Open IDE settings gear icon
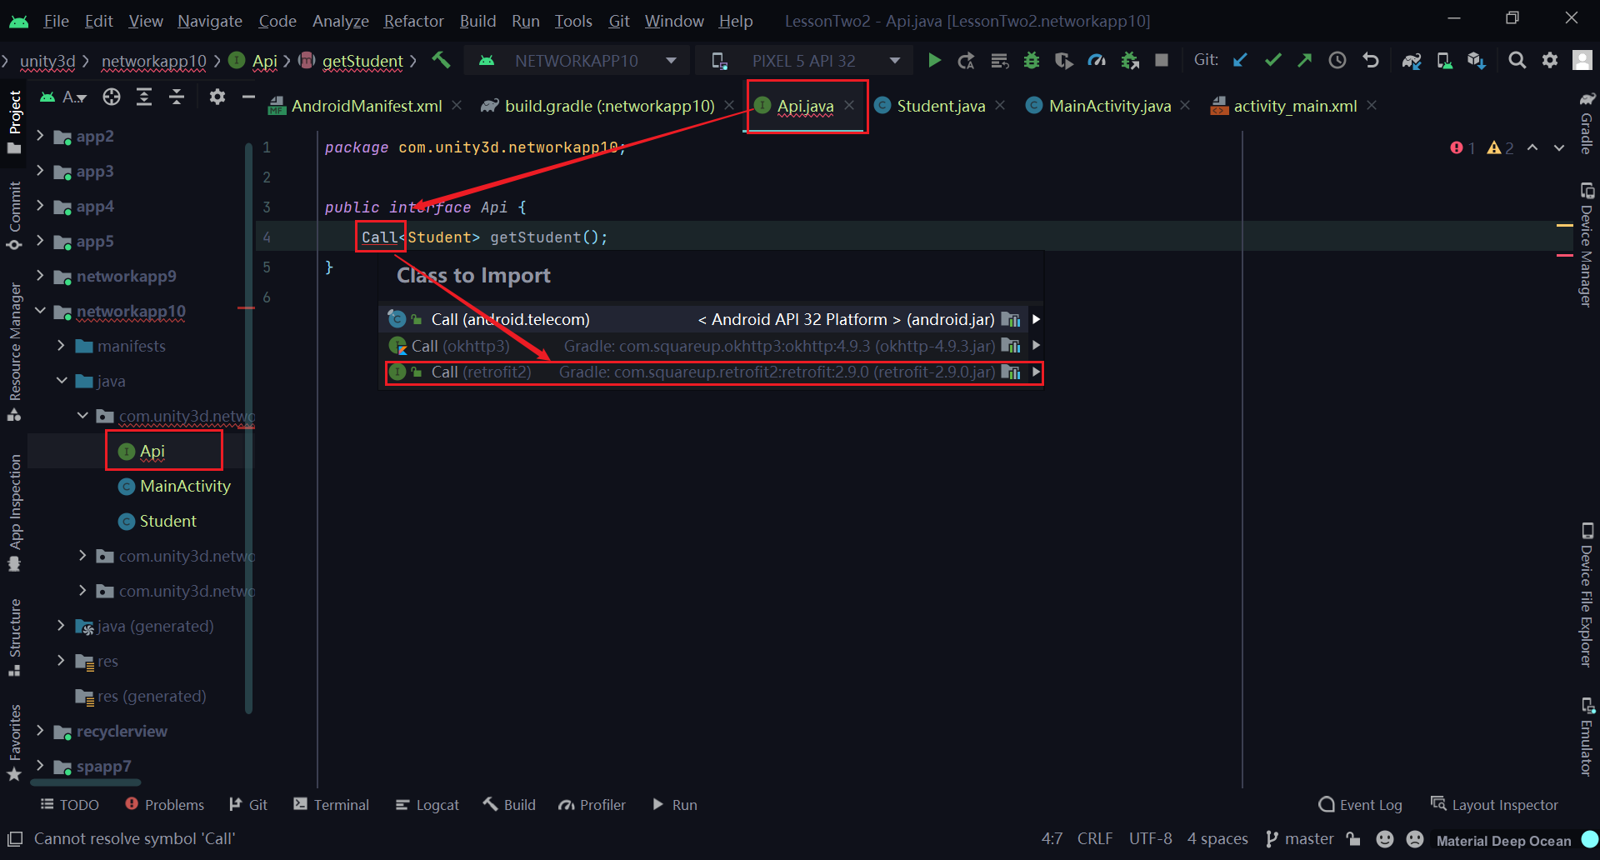The image size is (1600, 860). coord(1550,60)
